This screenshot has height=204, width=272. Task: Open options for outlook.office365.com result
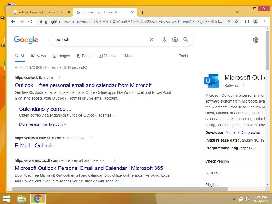pyautogui.click(x=91, y=138)
